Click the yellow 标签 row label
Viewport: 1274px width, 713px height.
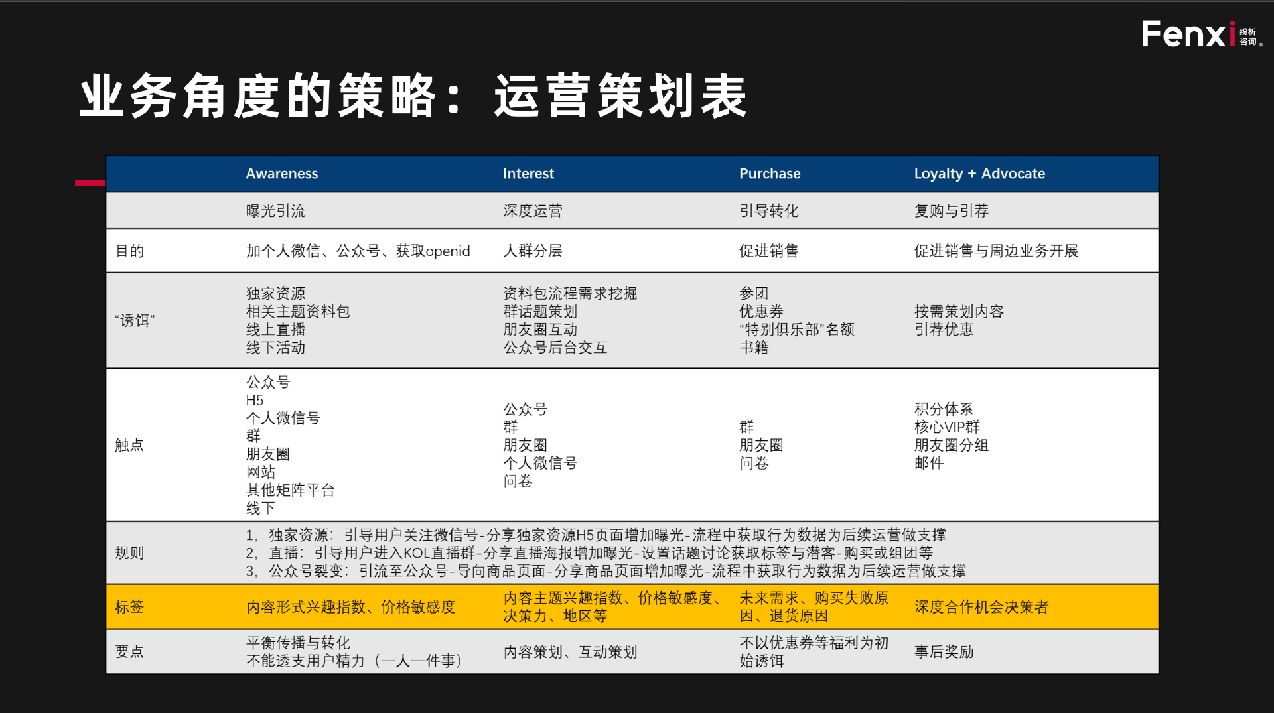[129, 607]
